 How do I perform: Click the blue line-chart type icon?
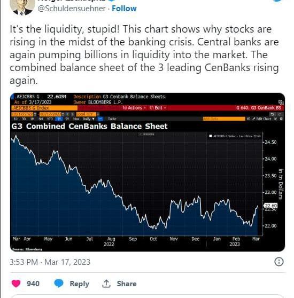pos(100,119)
